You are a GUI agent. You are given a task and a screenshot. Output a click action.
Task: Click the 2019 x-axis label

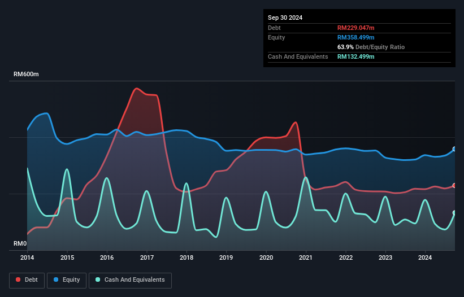[226, 257]
